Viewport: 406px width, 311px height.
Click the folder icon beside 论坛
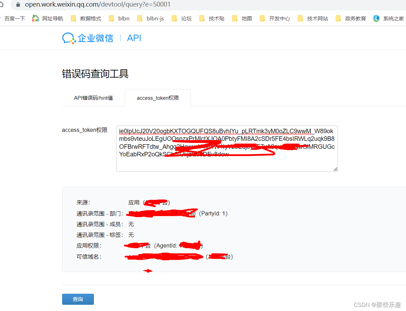click(x=174, y=18)
